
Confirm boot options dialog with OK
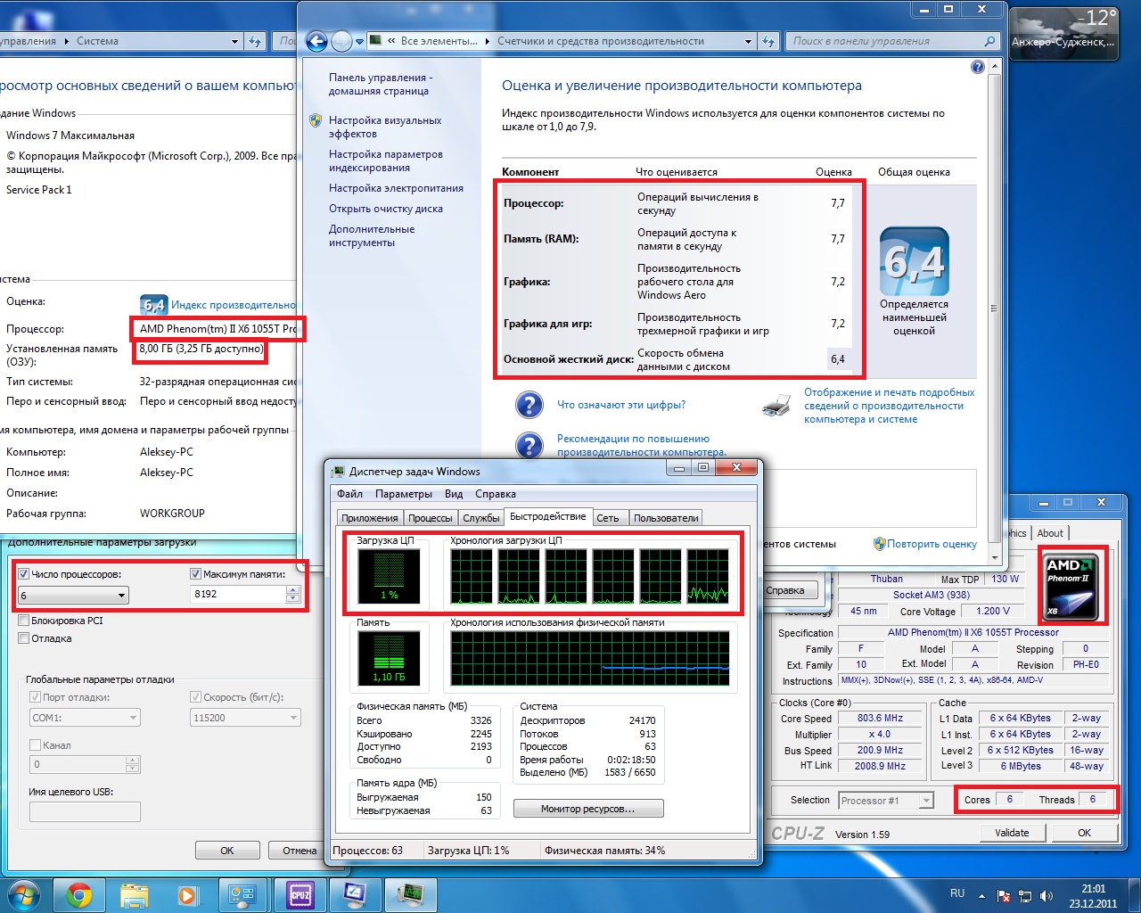tap(227, 851)
